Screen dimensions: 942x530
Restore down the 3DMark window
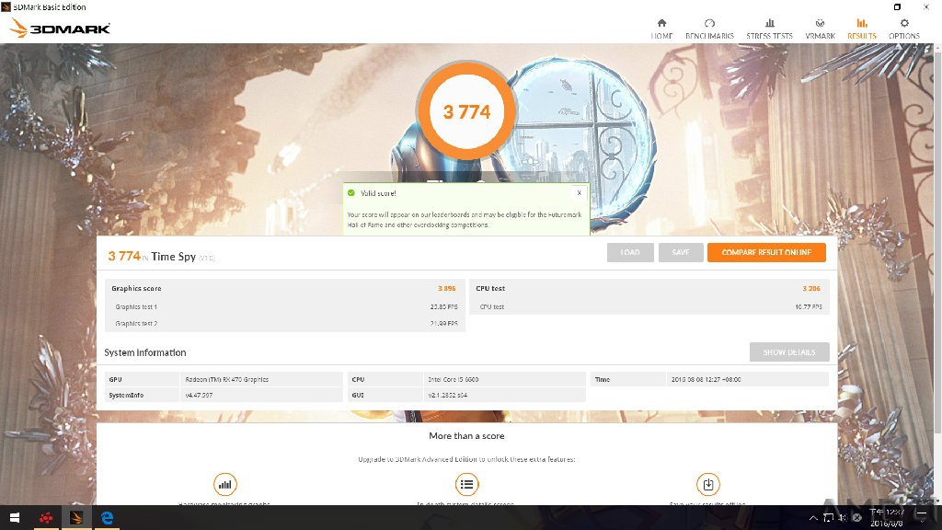[x=897, y=7]
